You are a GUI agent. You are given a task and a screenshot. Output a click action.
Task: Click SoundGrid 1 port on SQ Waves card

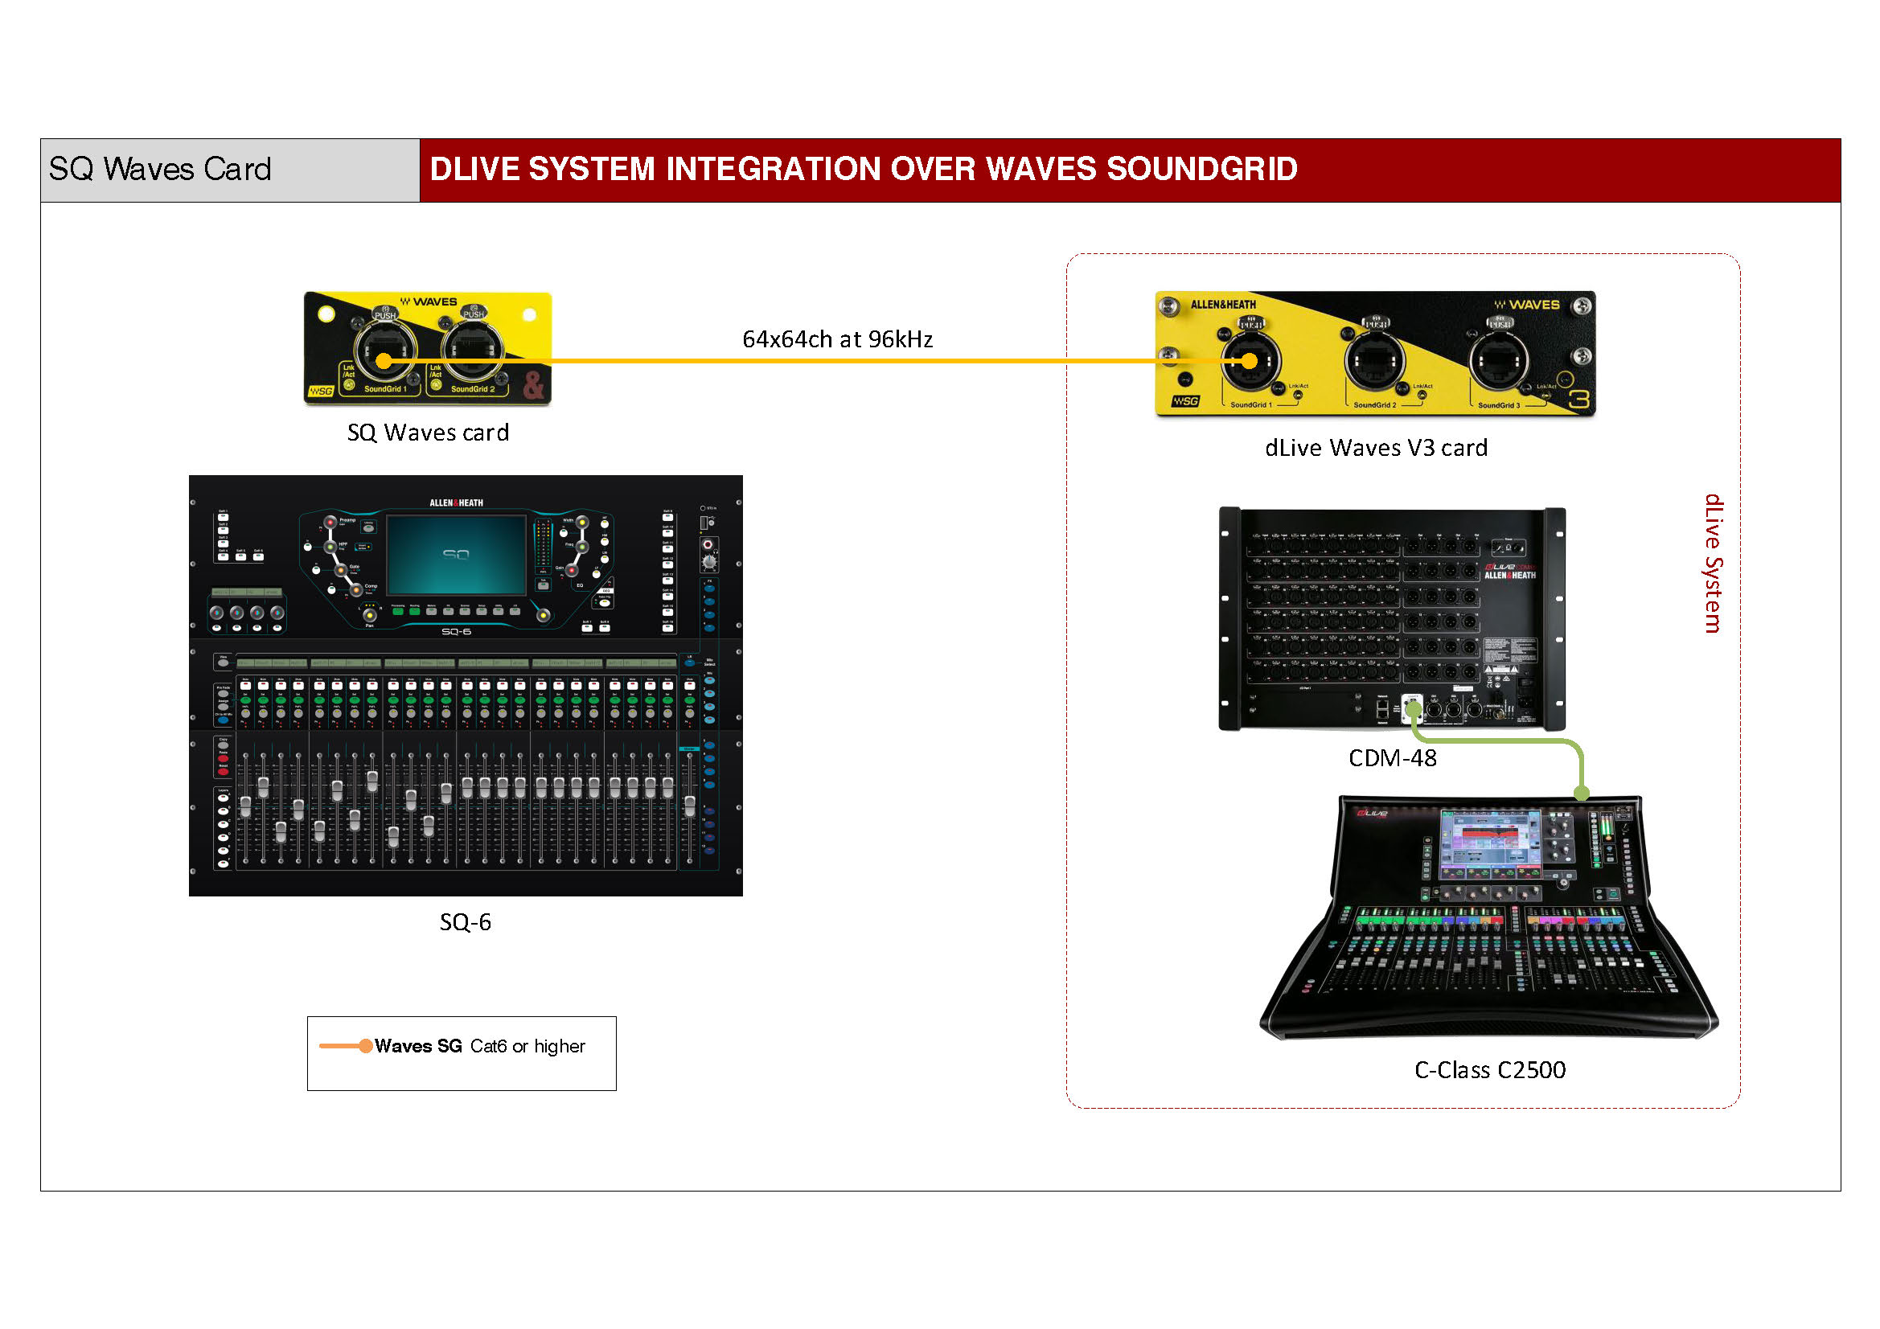(384, 352)
